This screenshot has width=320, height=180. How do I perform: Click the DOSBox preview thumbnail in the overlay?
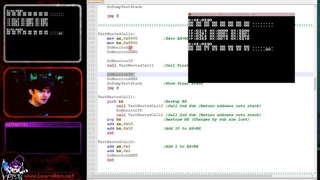42,33
